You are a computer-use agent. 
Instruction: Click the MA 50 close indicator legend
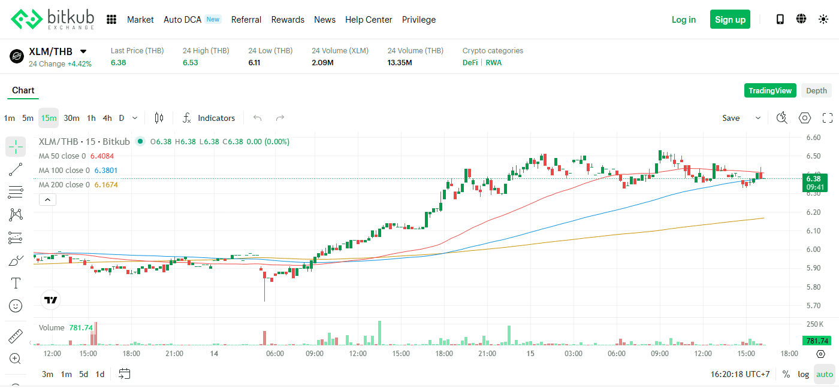click(76, 156)
